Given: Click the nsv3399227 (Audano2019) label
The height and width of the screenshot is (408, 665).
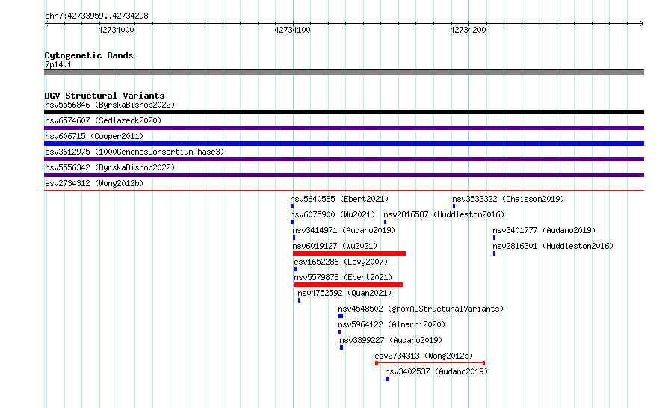Looking at the screenshot, I should click(x=391, y=340).
